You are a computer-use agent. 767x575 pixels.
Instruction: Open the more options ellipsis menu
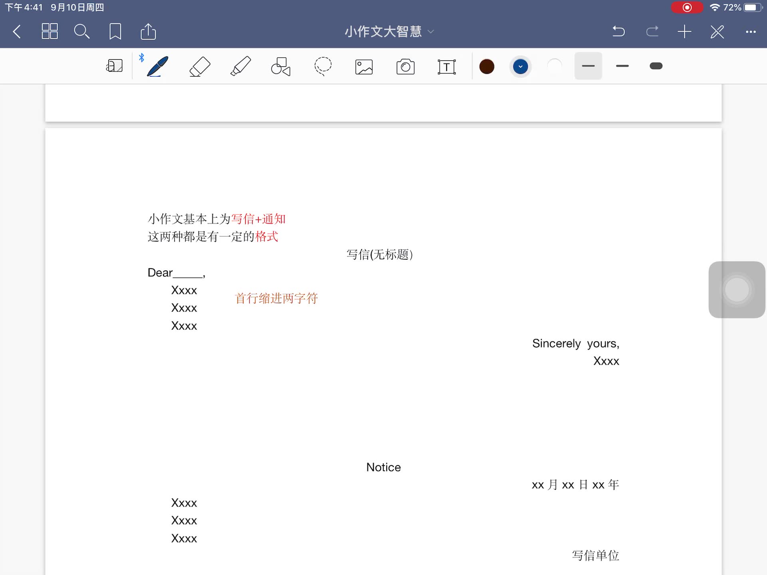[x=751, y=32]
